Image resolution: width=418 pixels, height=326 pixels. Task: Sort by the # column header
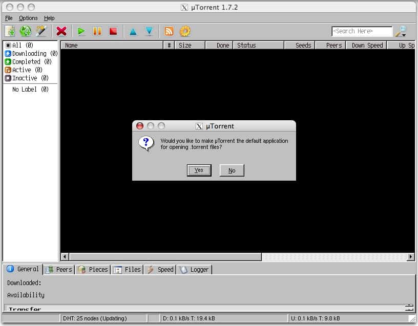169,45
